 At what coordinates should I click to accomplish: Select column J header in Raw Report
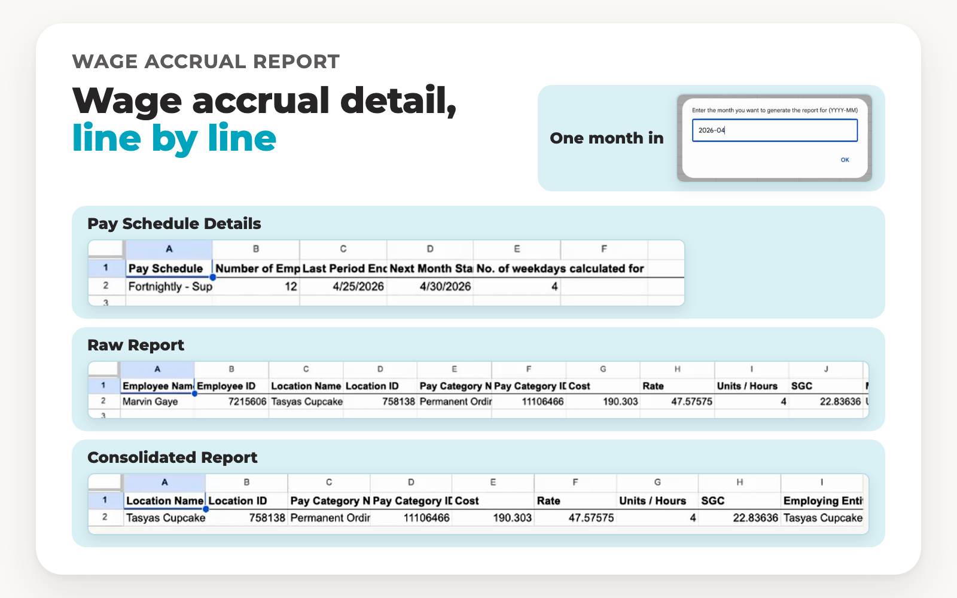(x=825, y=370)
